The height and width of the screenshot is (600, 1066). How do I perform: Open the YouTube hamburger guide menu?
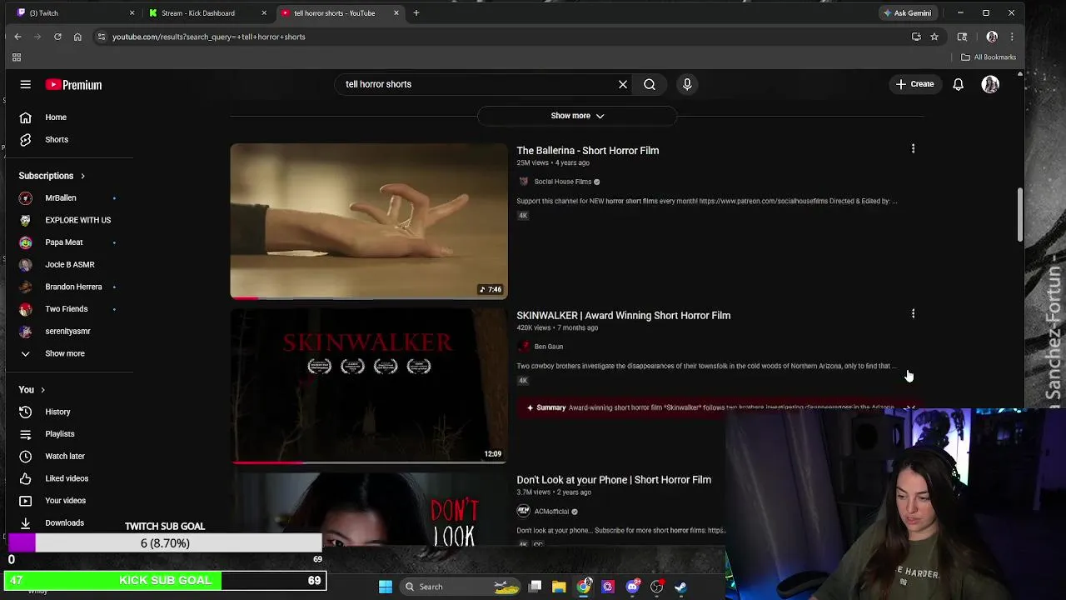point(26,84)
